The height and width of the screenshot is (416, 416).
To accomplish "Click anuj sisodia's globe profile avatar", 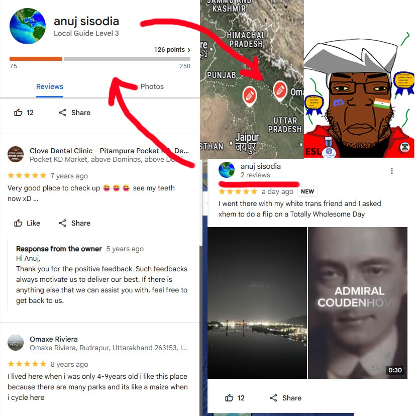I will click(x=28, y=26).
